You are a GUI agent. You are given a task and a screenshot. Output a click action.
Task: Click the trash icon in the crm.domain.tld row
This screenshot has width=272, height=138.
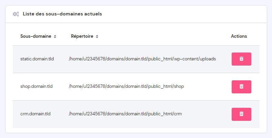click(241, 114)
